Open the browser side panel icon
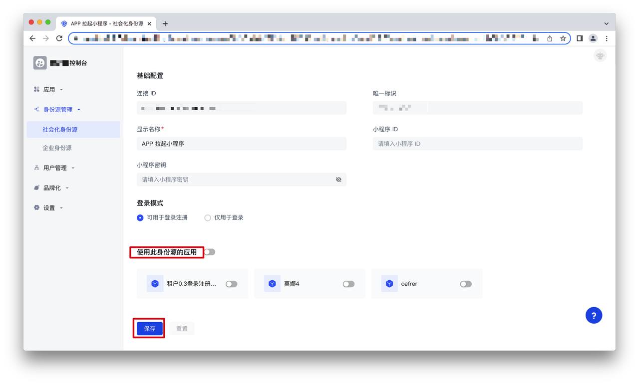Image resolution: width=639 pixels, height=384 pixels. coord(580,38)
